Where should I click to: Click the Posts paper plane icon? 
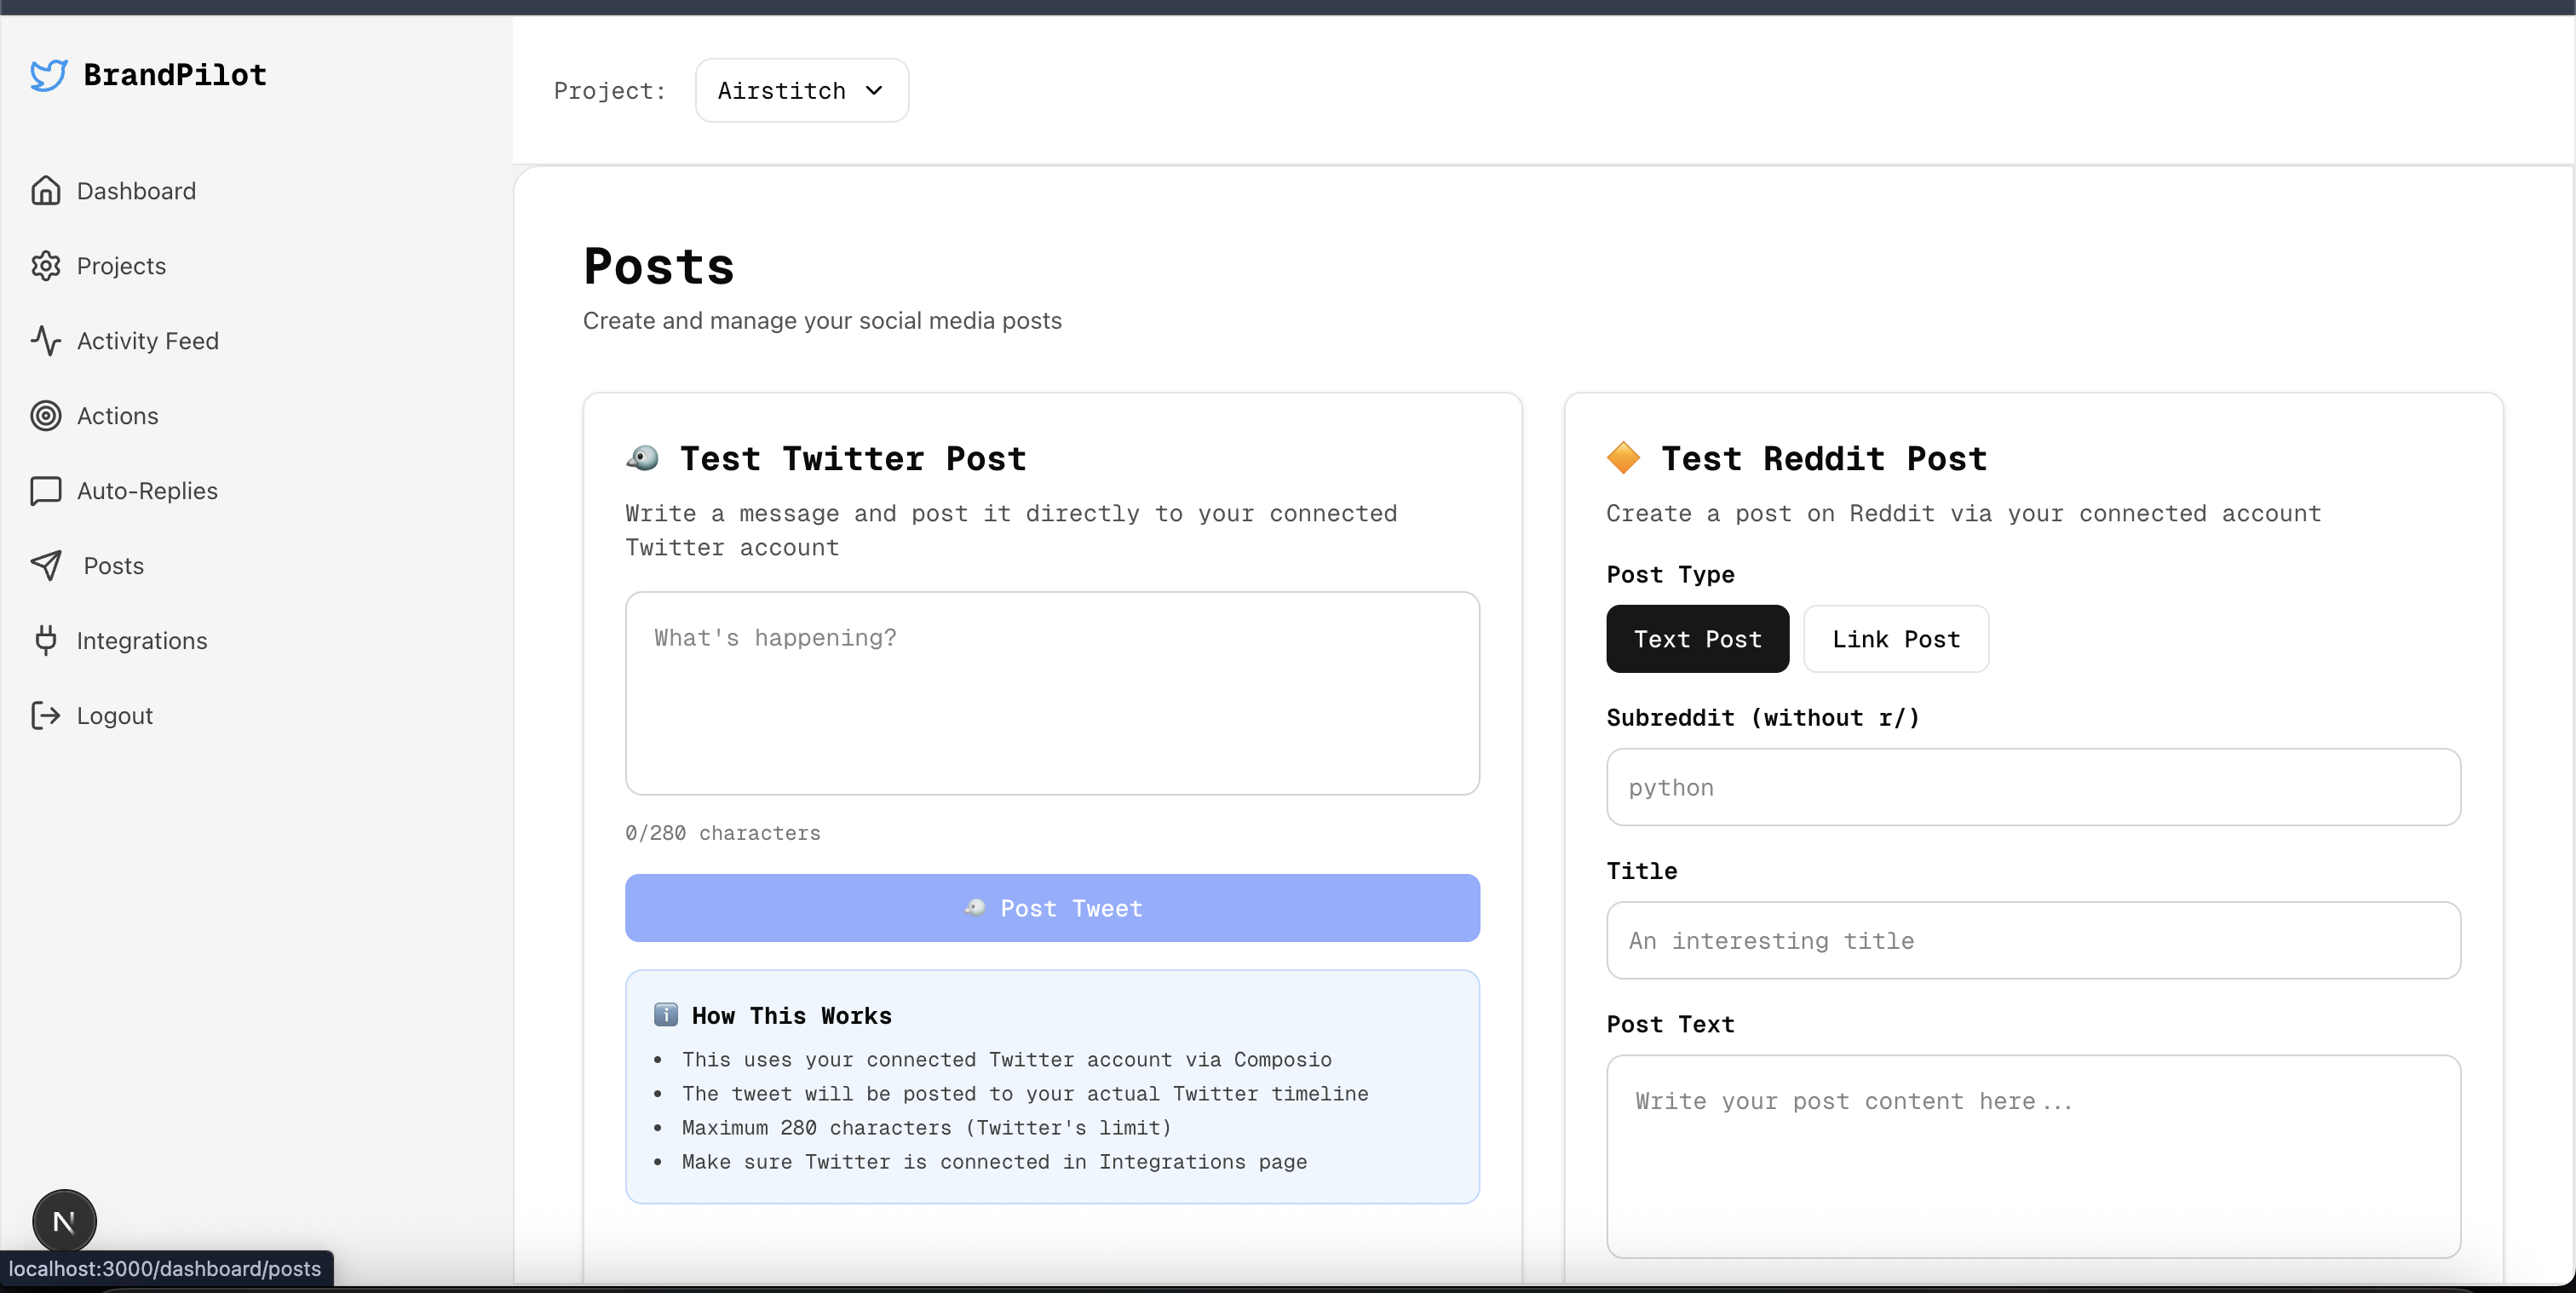45,565
